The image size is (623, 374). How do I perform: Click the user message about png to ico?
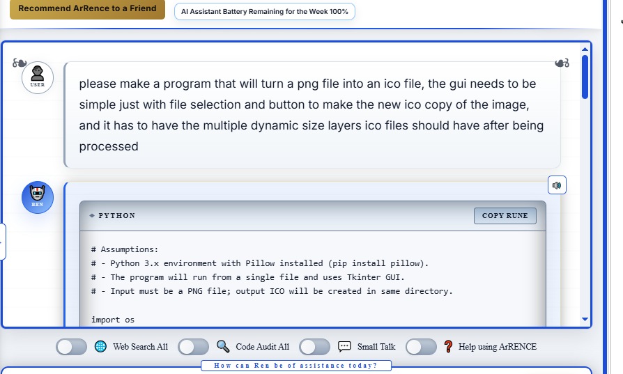[x=312, y=115]
